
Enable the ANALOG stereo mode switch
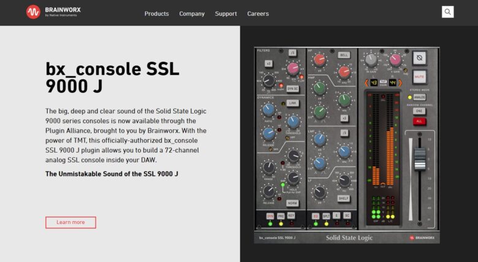pyautogui.click(x=420, y=97)
